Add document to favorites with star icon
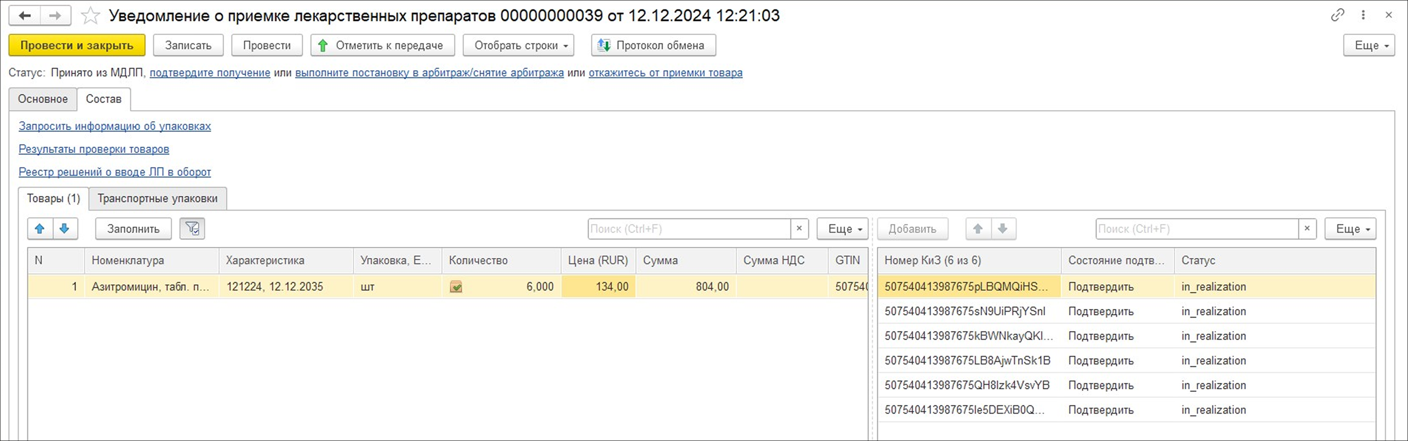 click(90, 16)
